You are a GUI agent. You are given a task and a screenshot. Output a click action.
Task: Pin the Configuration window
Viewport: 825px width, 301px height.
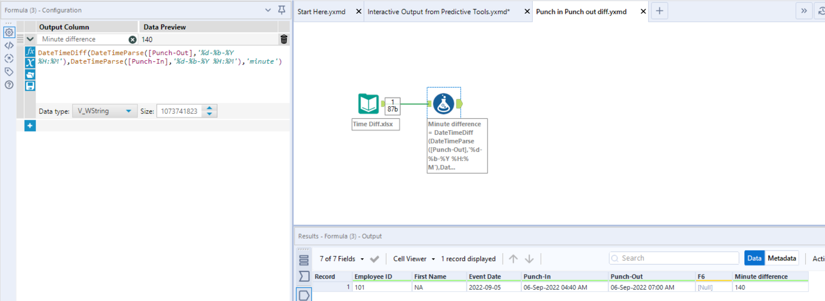(282, 10)
